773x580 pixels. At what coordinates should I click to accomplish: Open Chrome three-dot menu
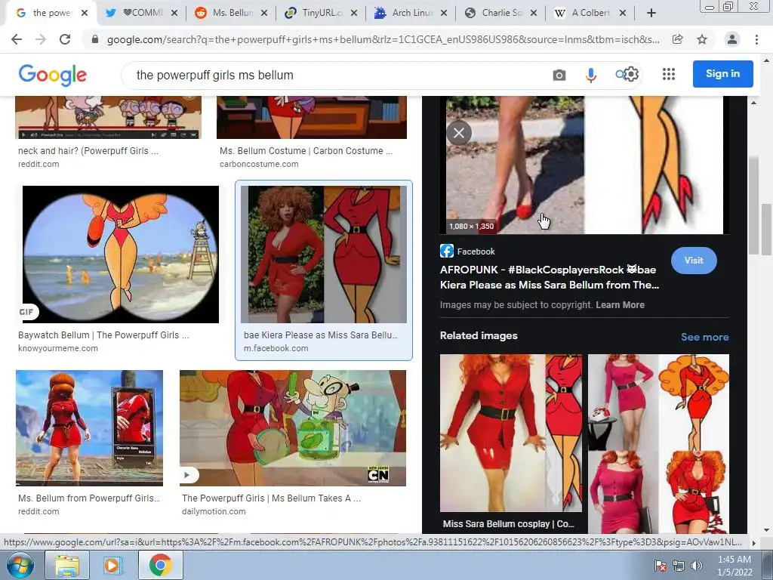click(756, 39)
